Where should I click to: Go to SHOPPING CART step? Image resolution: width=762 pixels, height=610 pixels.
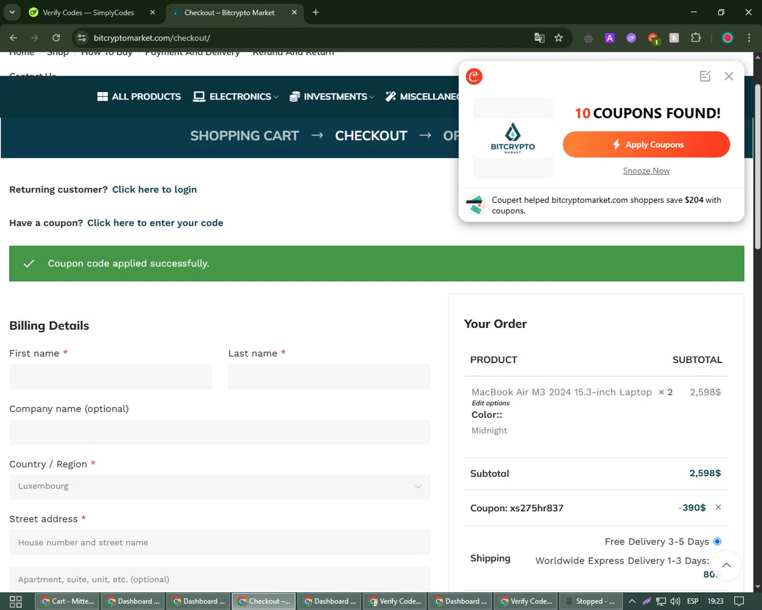pyautogui.click(x=244, y=136)
